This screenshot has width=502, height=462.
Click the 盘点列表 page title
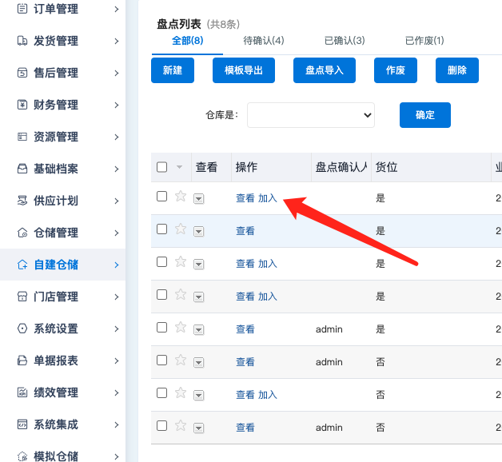178,24
